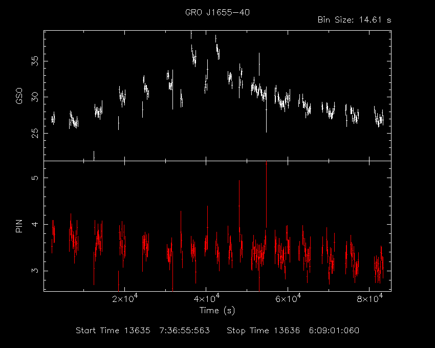This screenshot has height=348, width=435.
Task: Click the 6×10^4 x-axis tick label
Action: click(288, 298)
